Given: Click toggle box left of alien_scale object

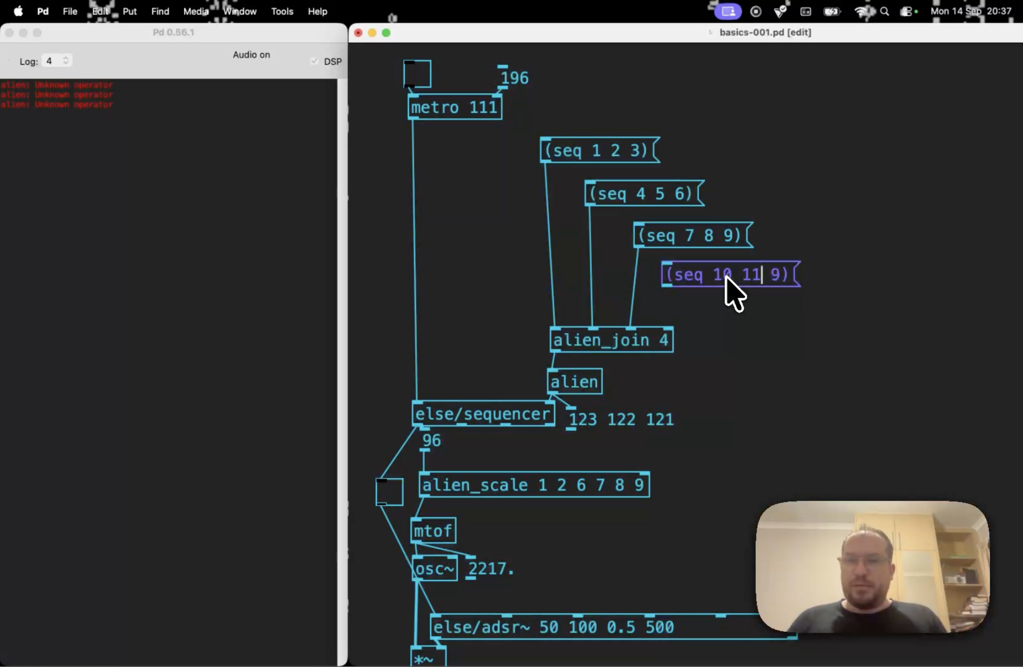Looking at the screenshot, I should pos(389,491).
